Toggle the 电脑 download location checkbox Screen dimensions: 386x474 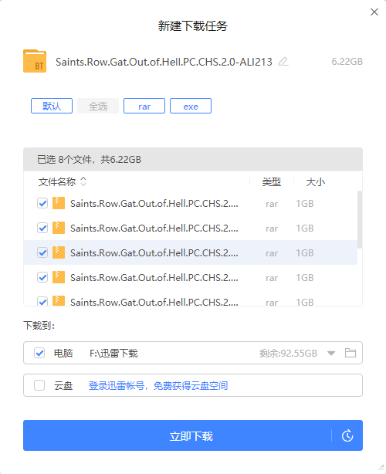tap(39, 353)
